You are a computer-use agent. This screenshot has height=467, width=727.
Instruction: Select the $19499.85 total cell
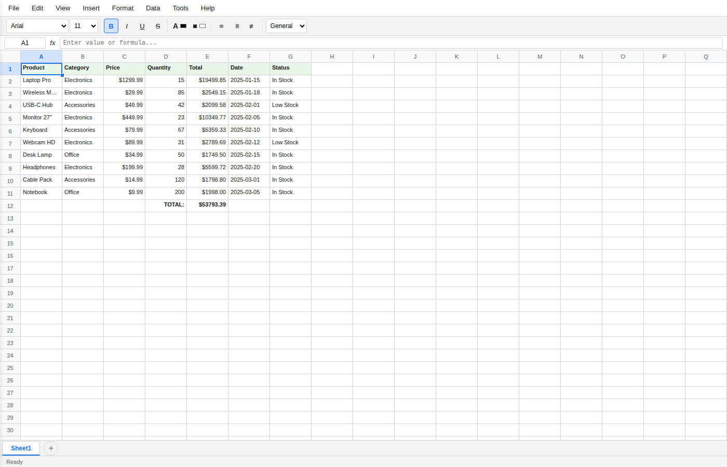tap(208, 81)
